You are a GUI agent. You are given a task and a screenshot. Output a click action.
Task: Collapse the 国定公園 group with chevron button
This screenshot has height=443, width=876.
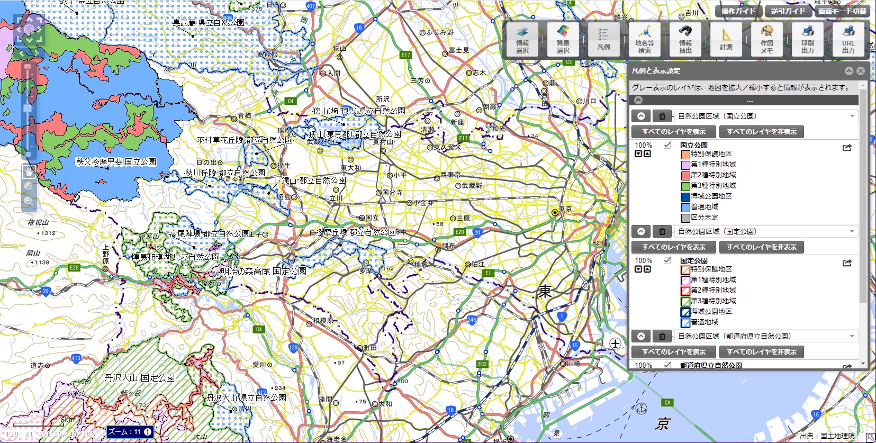641,231
